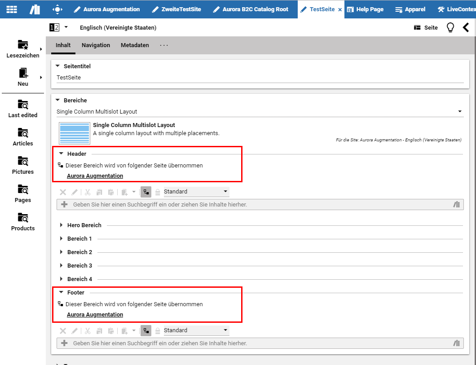Toggle the lock icon in Header toolbar
The image size is (476, 365).
click(158, 192)
